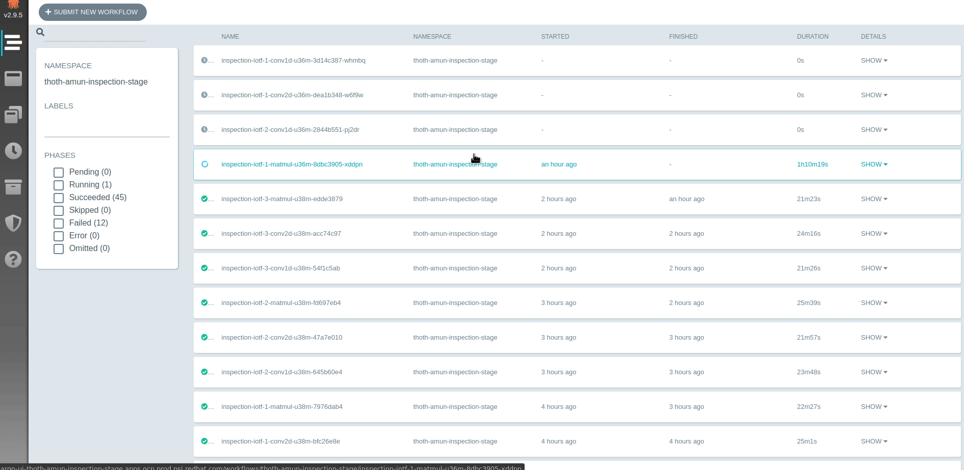This screenshot has width=964, height=470.
Task: Check the Error (0) phase filter
Action: coord(59,236)
